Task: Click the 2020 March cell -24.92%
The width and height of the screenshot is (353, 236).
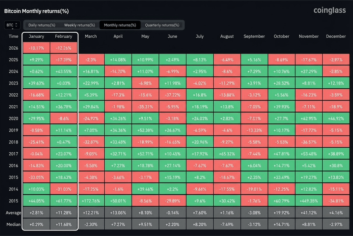Action: click(x=91, y=118)
